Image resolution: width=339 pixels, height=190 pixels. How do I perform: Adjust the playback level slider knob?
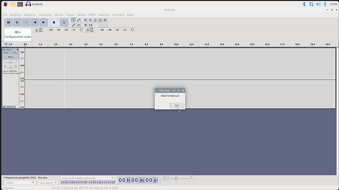(132, 30)
